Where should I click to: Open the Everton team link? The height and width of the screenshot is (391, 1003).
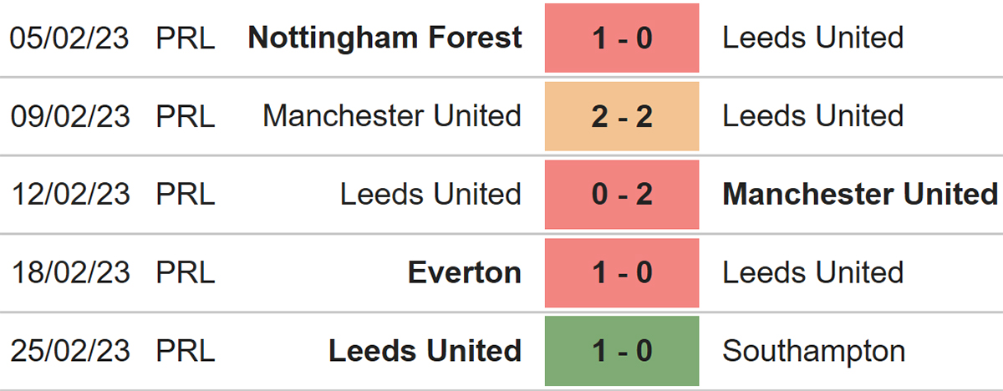(x=465, y=272)
